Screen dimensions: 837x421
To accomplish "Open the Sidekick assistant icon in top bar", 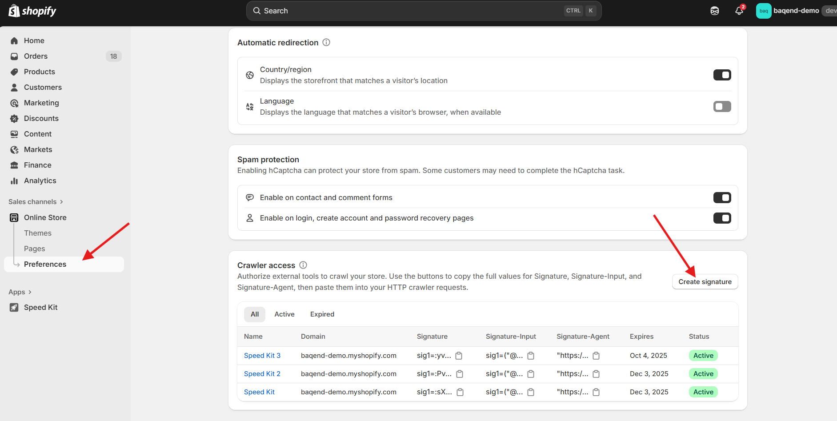I will pos(715,11).
